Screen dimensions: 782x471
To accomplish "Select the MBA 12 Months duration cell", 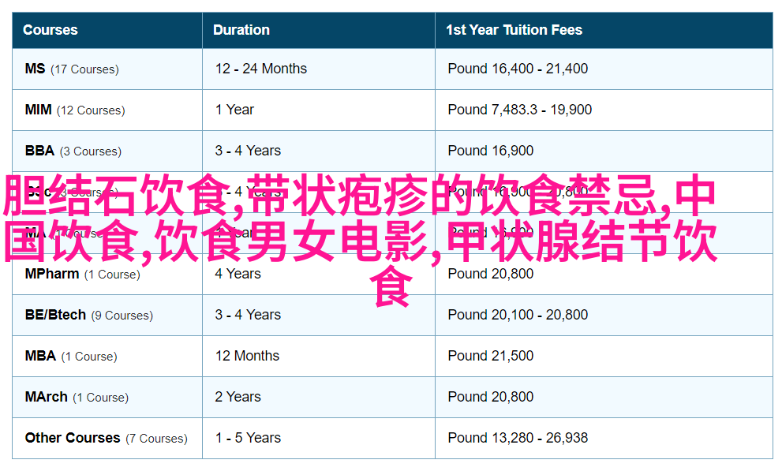I will [247, 356].
